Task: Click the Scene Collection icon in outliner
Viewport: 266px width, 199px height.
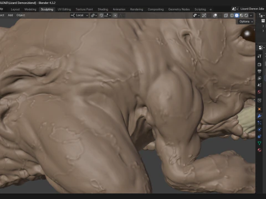Action: [x=263, y=21]
